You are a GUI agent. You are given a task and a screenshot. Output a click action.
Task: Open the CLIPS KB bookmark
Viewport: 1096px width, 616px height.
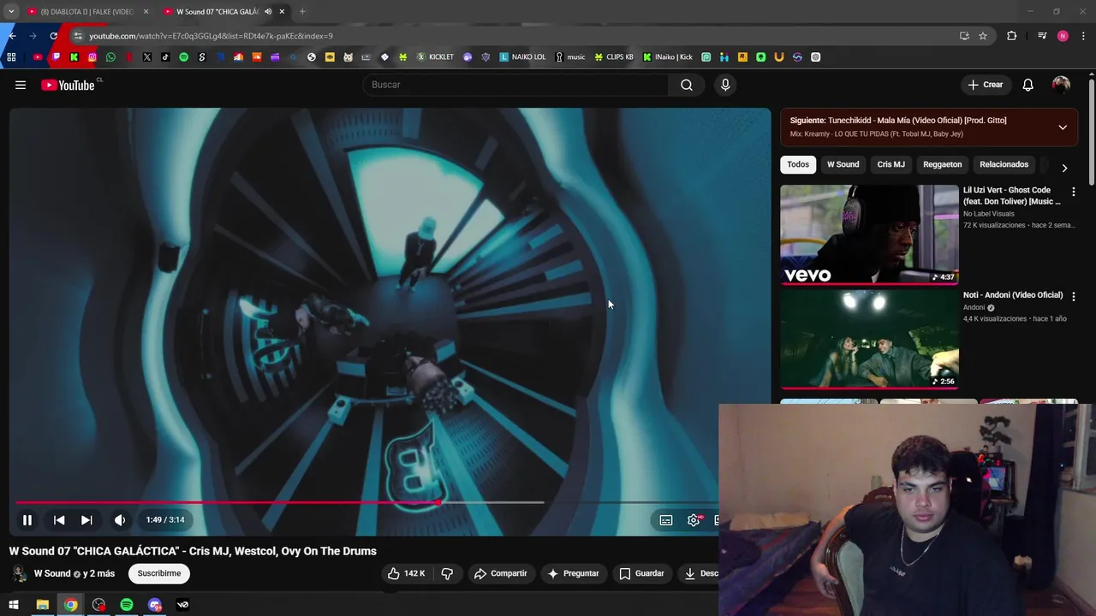[x=614, y=57]
